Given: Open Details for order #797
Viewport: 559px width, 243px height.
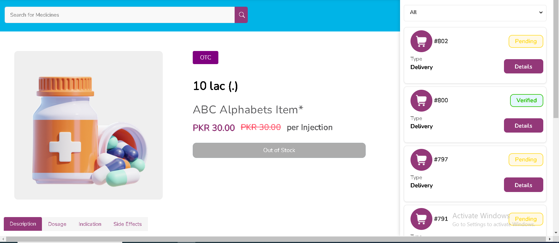Looking at the screenshot, I should pos(523,185).
